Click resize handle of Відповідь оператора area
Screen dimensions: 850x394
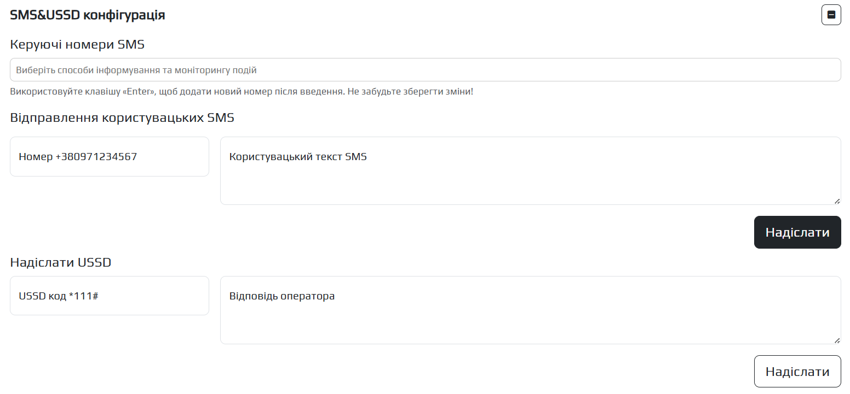(837, 340)
